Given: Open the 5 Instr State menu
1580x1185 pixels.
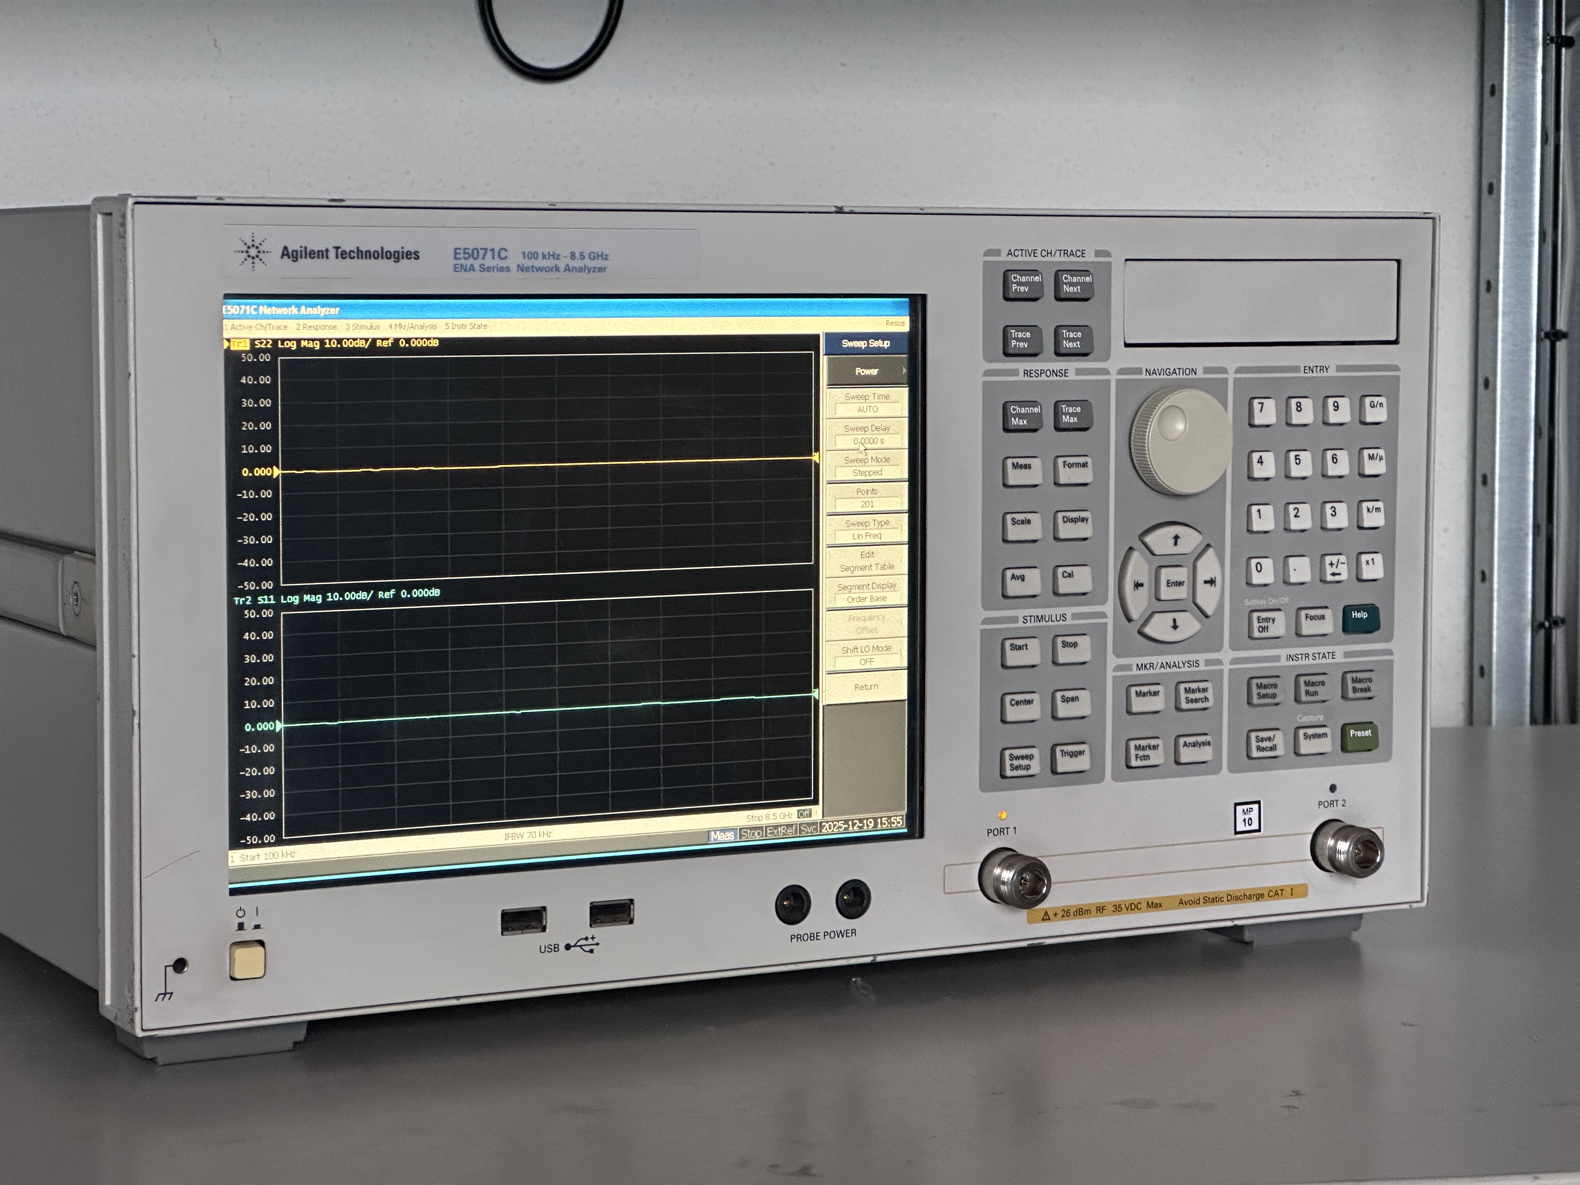Looking at the screenshot, I should 466,326.
